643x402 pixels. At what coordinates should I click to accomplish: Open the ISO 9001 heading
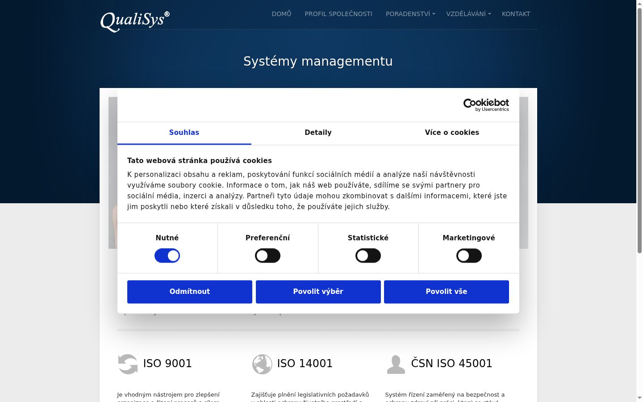coord(167,364)
